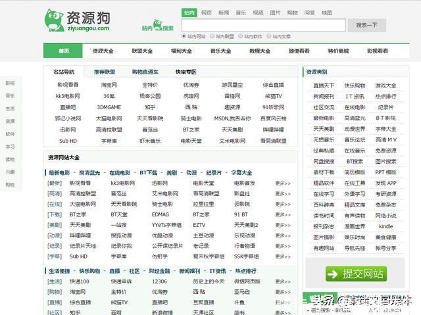421x315 pixels.
Task: Select the 名站导航 tab
Action: (x=64, y=72)
